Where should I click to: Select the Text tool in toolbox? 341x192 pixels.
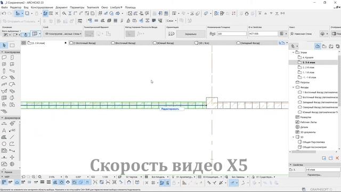pyautogui.click(x=4, y=130)
